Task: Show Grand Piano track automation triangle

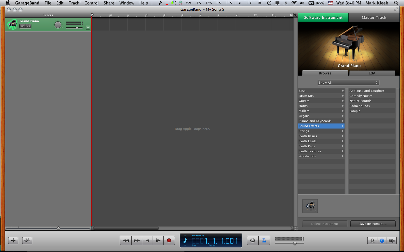Action: click(x=88, y=27)
